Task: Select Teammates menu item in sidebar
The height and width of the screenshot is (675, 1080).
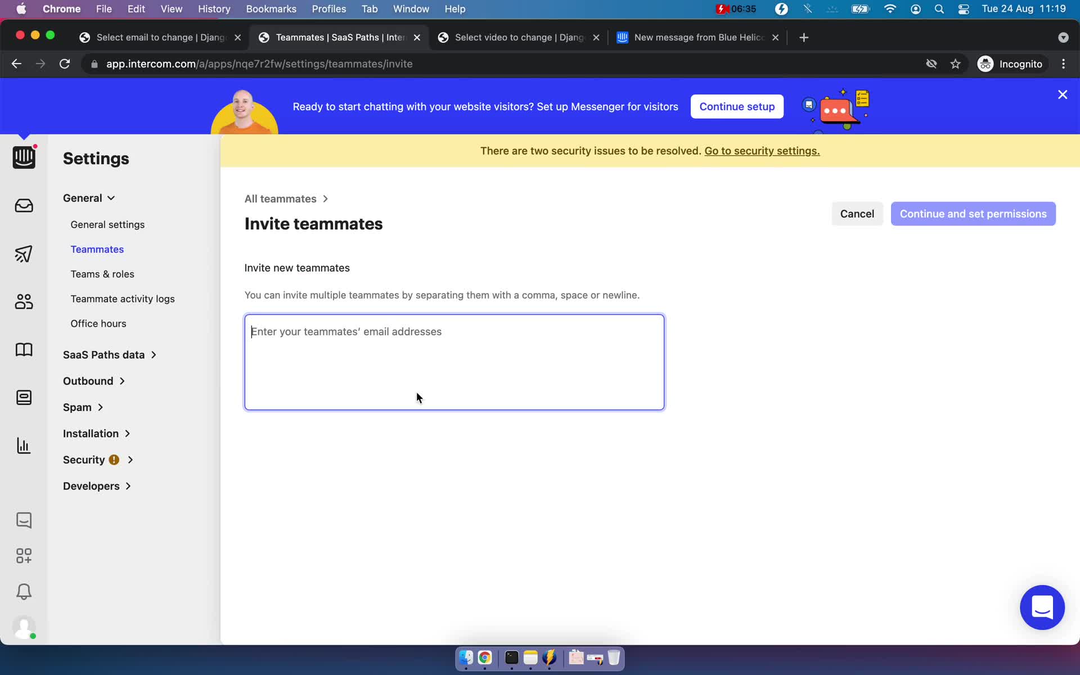Action: pos(97,249)
